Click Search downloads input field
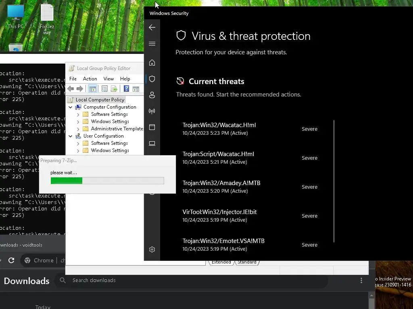The width and height of the screenshot is (413, 309). pos(192,280)
